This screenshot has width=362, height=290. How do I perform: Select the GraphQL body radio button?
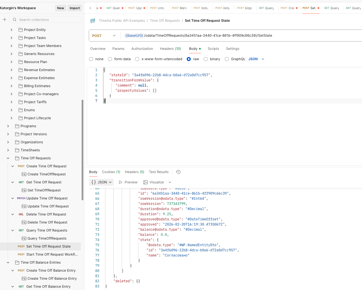point(227,59)
